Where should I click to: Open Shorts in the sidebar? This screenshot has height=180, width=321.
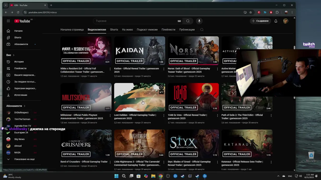pyautogui.click(x=21, y=37)
